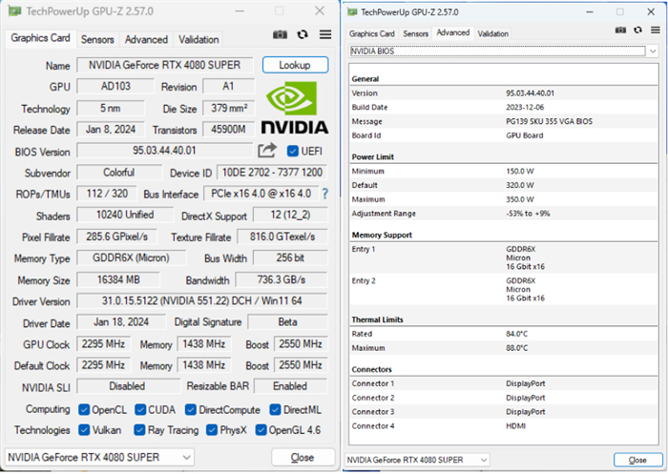Open the left window's hamburger menu
Viewport: 668px width, 474px height.
click(x=325, y=34)
